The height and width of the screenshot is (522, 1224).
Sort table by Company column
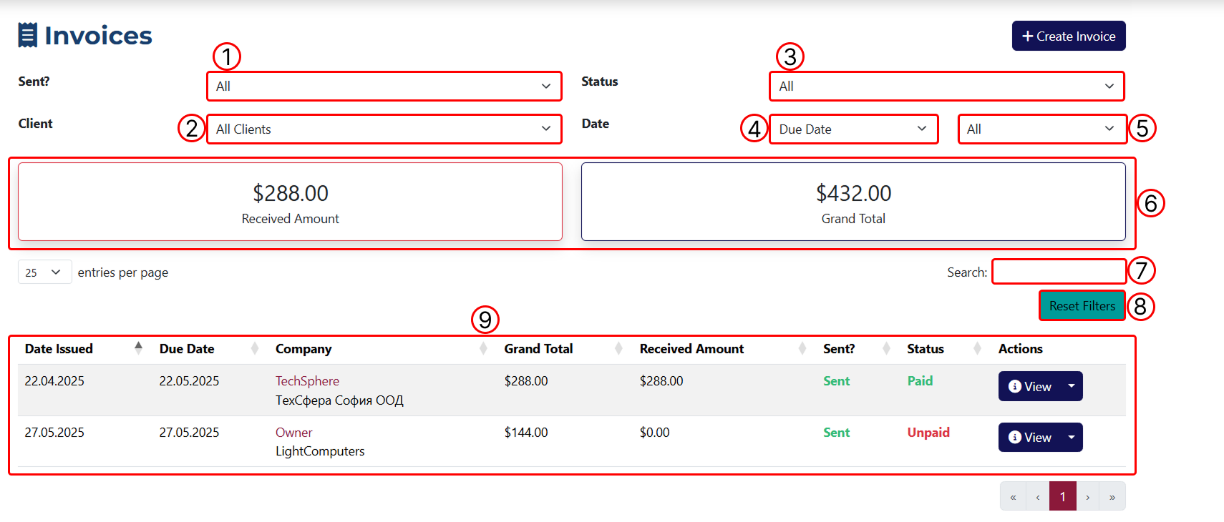point(382,349)
